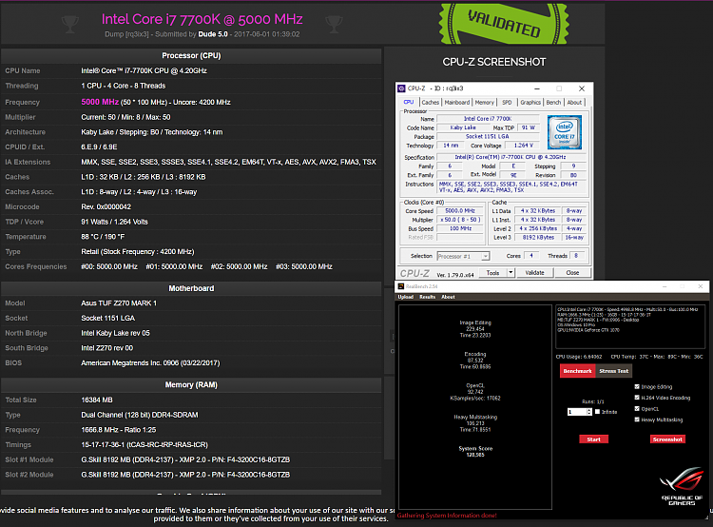Click the 'Asus TUF Z270 MARK 1' model text

point(119,303)
